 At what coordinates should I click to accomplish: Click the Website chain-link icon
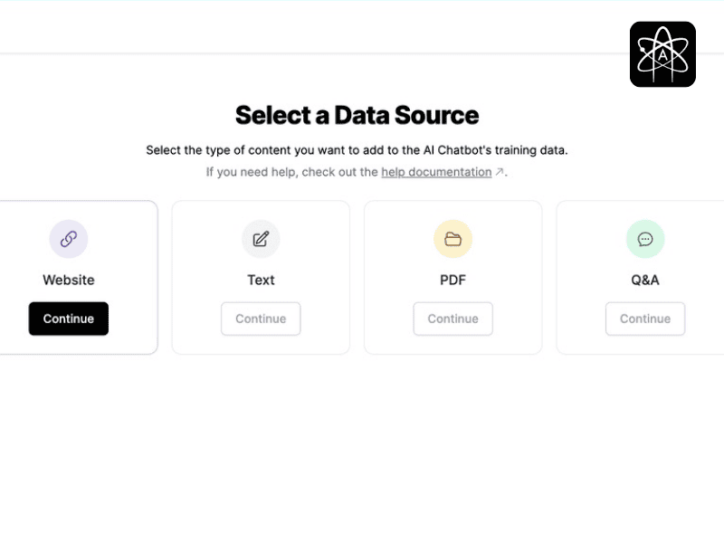[69, 239]
